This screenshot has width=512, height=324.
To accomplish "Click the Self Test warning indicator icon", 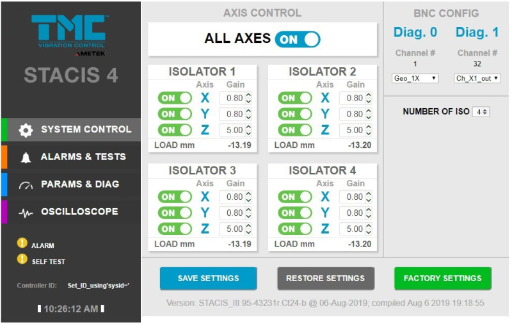I will click(x=22, y=260).
